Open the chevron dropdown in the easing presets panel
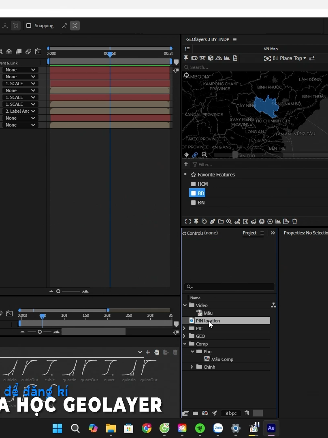The height and width of the screenshot is (438, 328). pos(140,352)
